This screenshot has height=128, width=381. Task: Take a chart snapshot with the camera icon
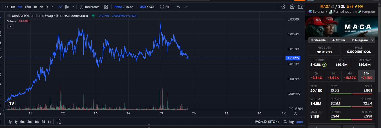[301, 7]
